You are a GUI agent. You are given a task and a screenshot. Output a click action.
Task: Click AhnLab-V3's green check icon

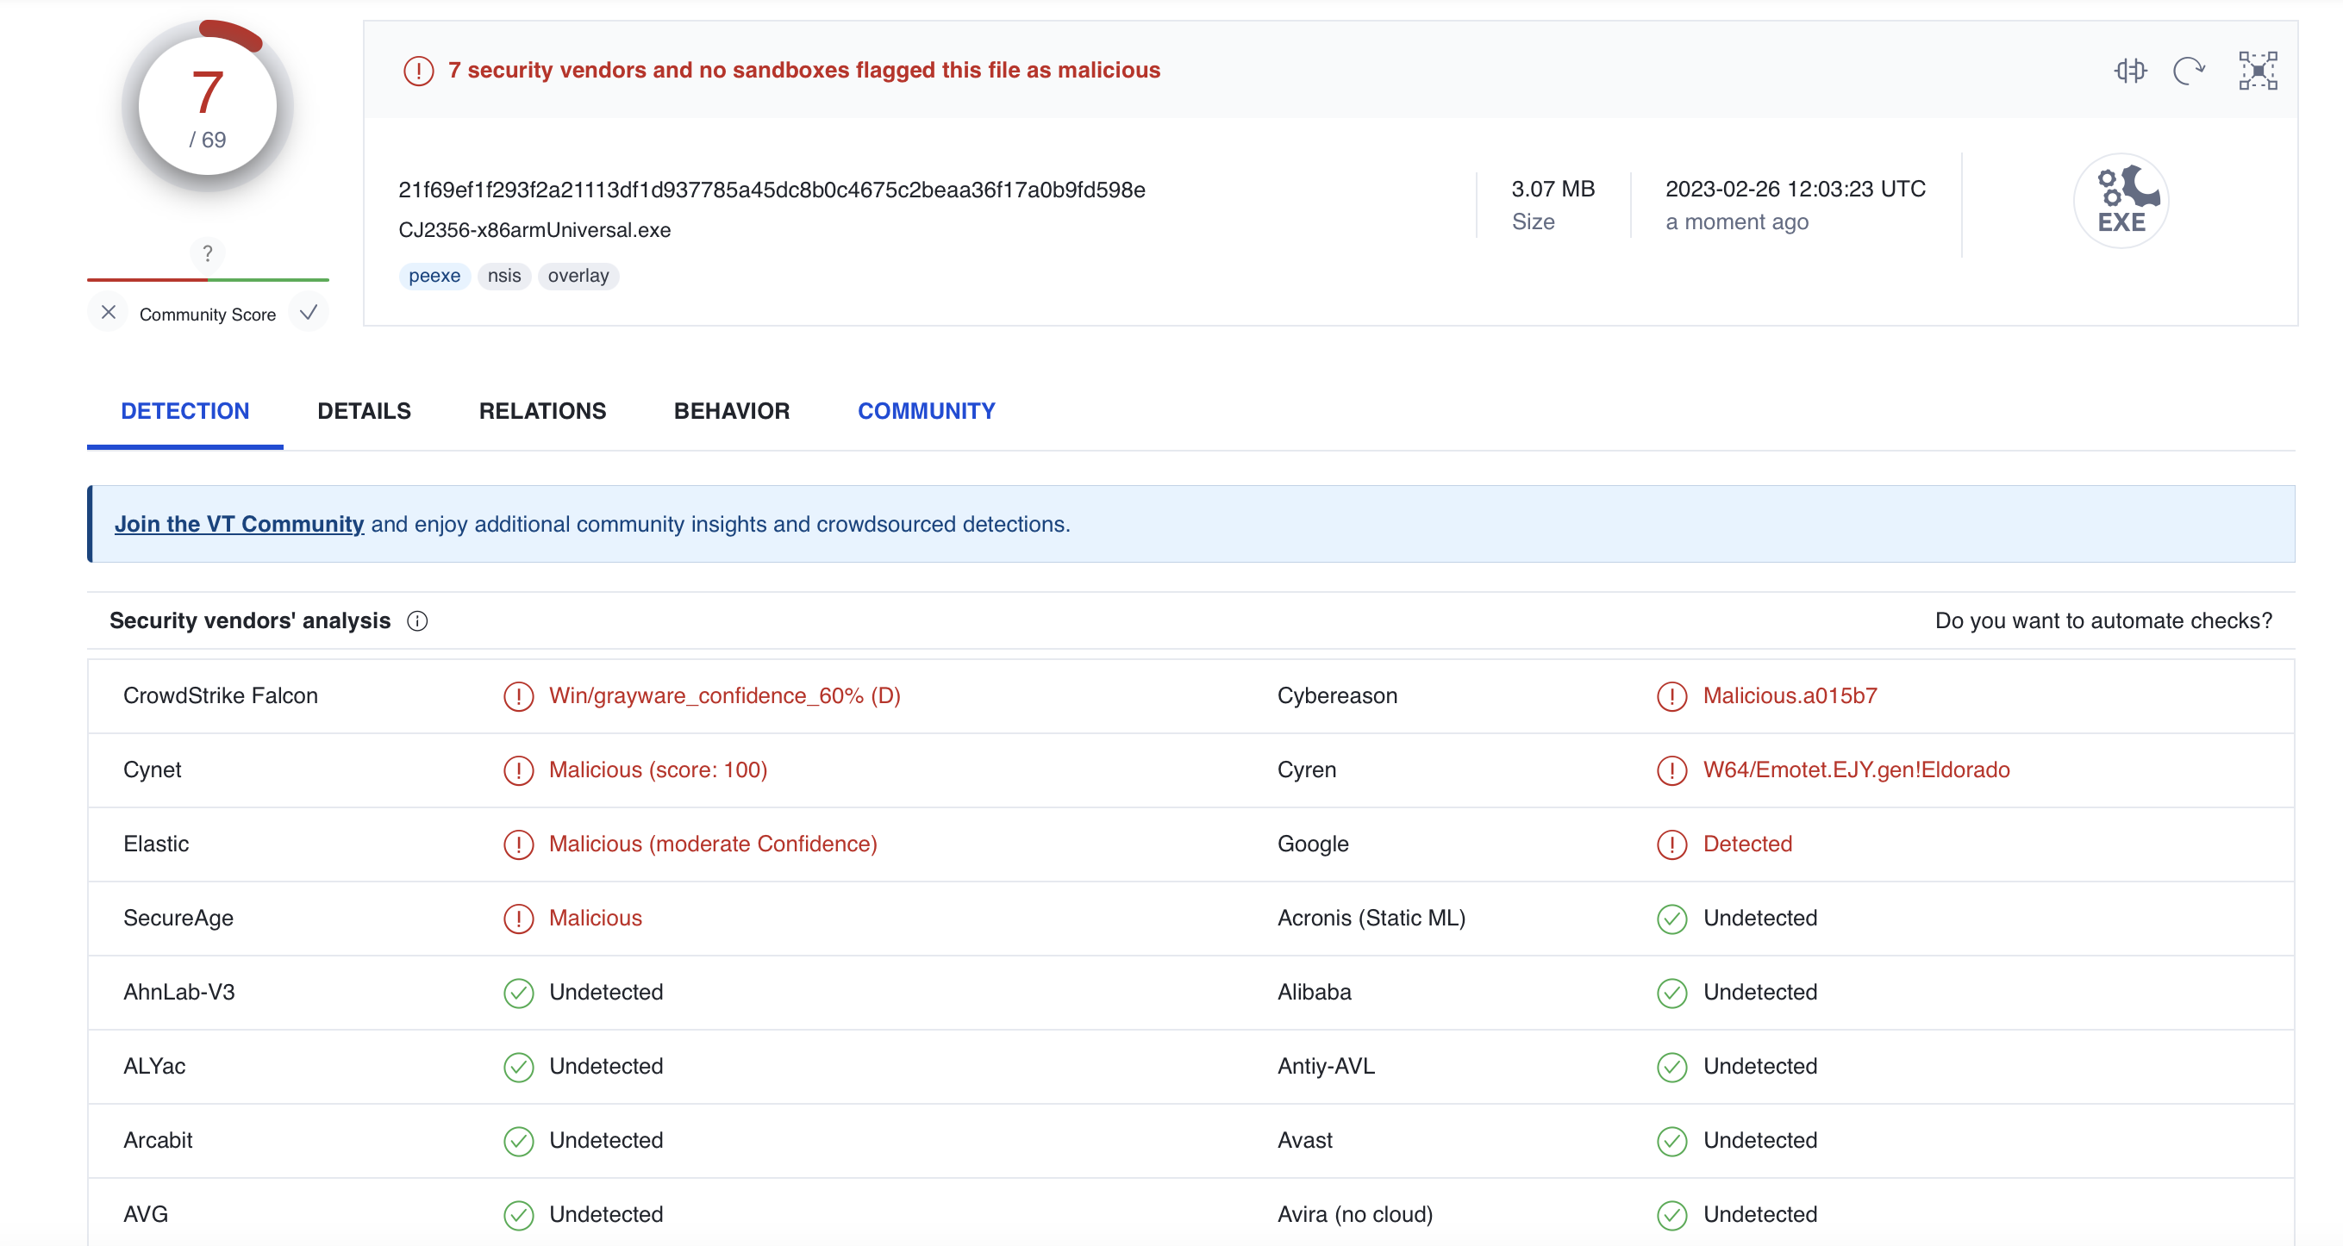[518, 994]
